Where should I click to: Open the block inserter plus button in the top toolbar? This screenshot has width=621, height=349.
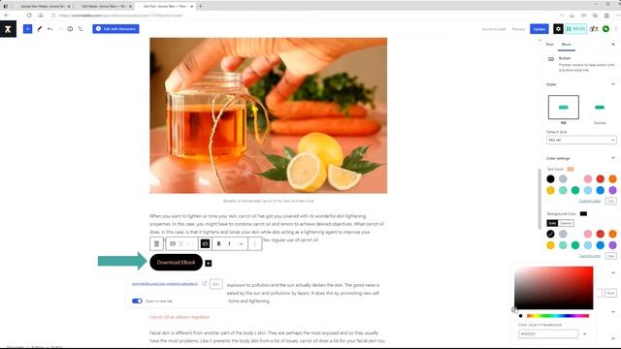click(x=27, y=29)
